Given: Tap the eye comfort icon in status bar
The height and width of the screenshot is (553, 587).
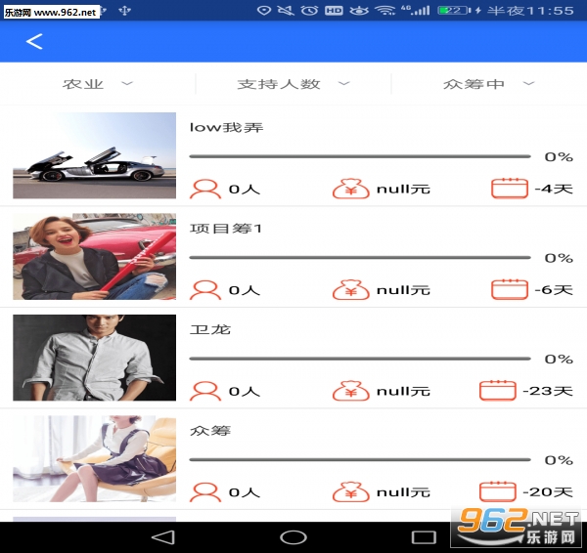Looking at the screenshot, I should click(359, 11).
